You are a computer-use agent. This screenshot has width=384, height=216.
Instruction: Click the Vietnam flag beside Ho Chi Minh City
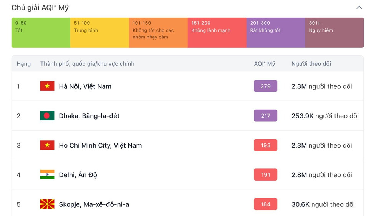[47, 145]
